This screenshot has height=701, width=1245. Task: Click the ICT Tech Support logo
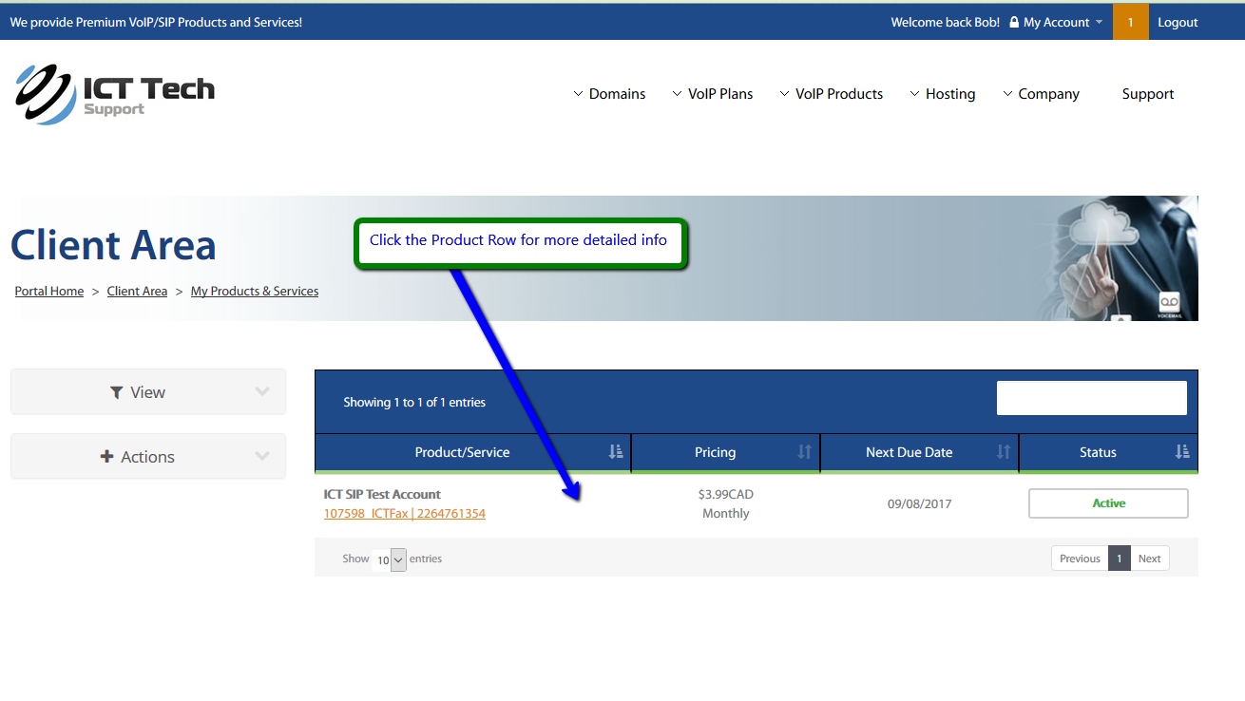(115, 94)
